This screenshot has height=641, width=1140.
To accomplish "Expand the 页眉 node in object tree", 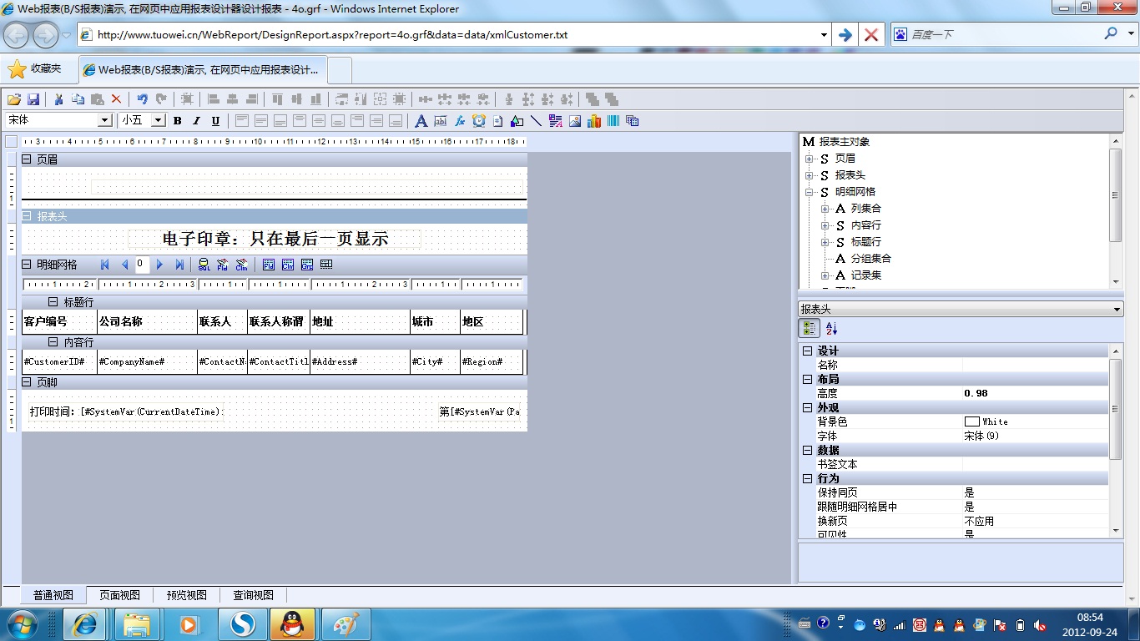I will [809, 159].
